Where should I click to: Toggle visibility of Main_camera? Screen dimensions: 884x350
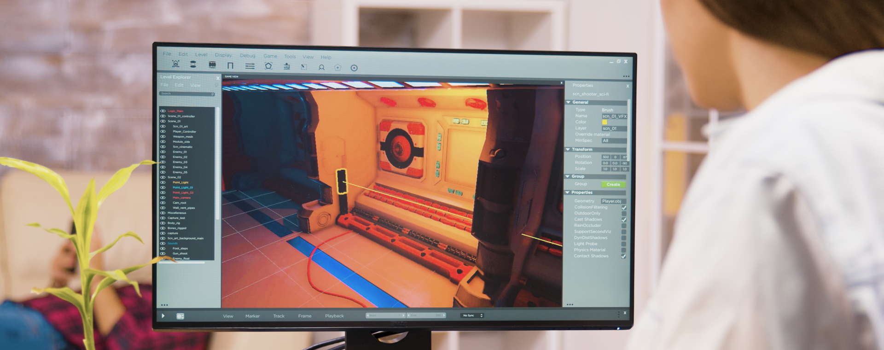[163, 198]
